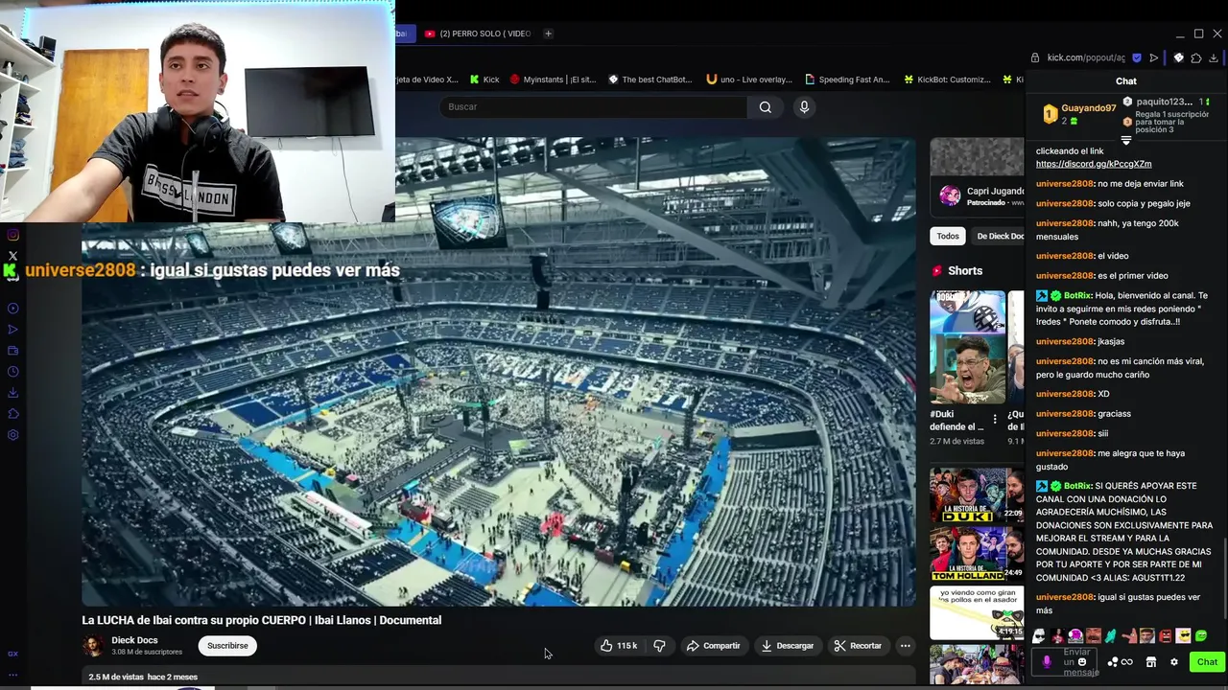Open Speeding Fast An... bookmark

point(847,80)
